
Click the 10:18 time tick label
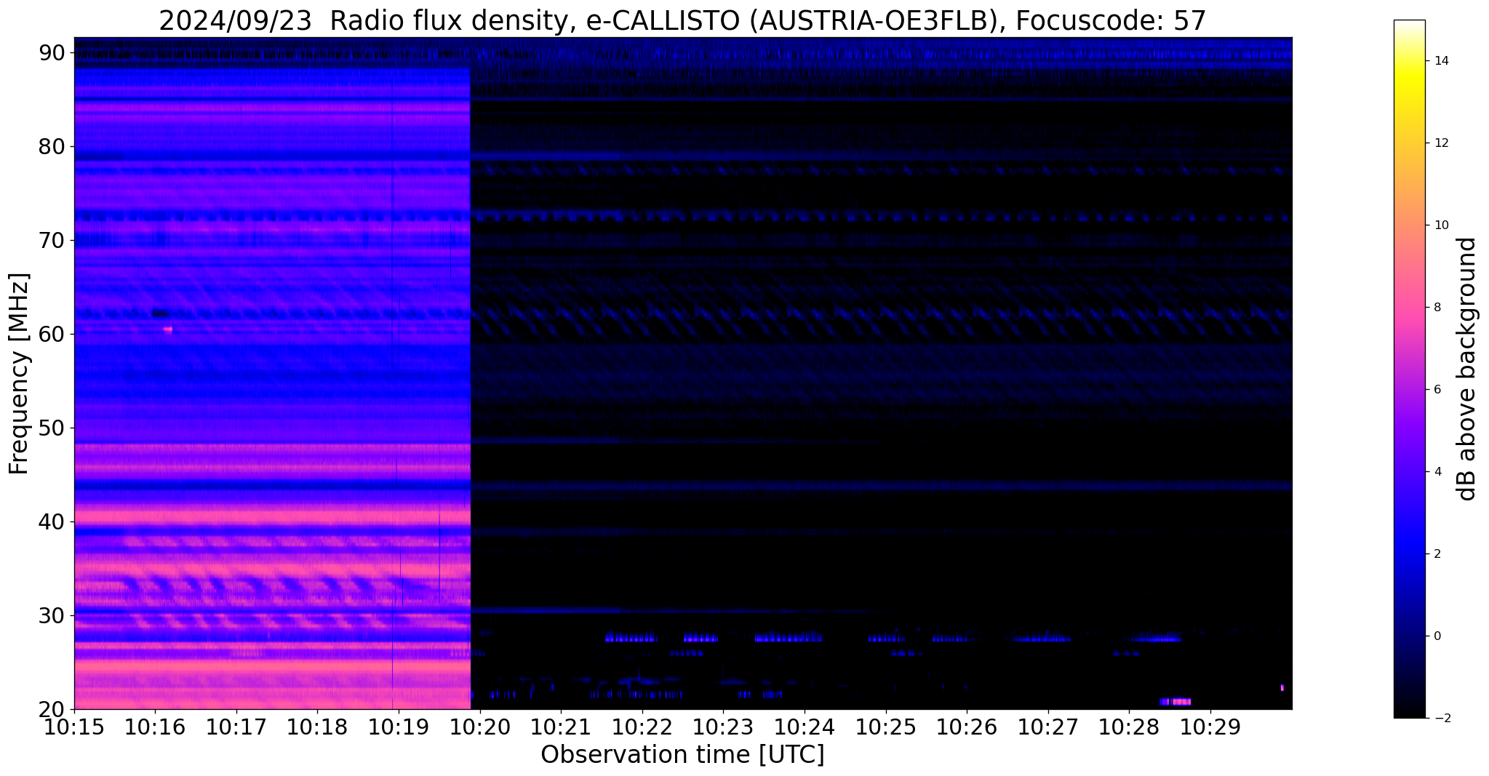point(317,727)
